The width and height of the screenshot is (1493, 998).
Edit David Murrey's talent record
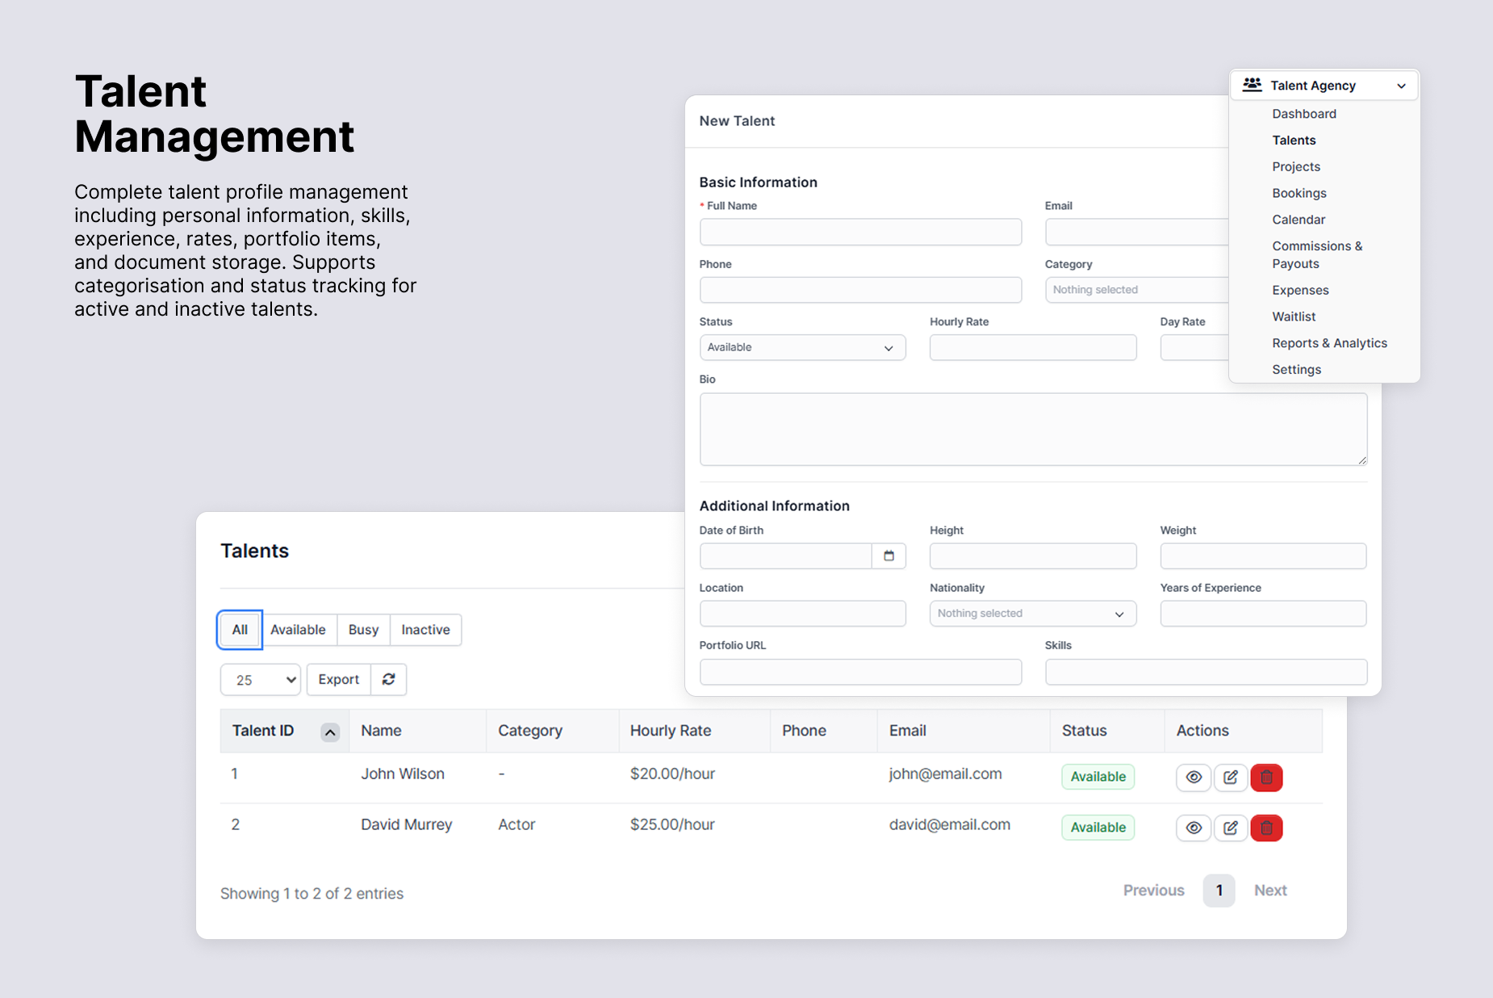[1230, 828]
